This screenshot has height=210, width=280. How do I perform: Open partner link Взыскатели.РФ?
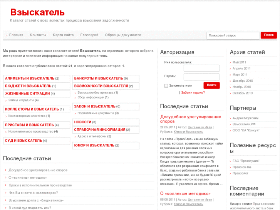244,124
